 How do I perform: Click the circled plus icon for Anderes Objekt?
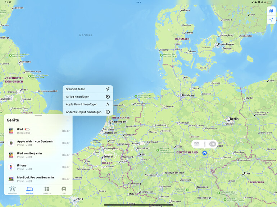click(108, 112)
